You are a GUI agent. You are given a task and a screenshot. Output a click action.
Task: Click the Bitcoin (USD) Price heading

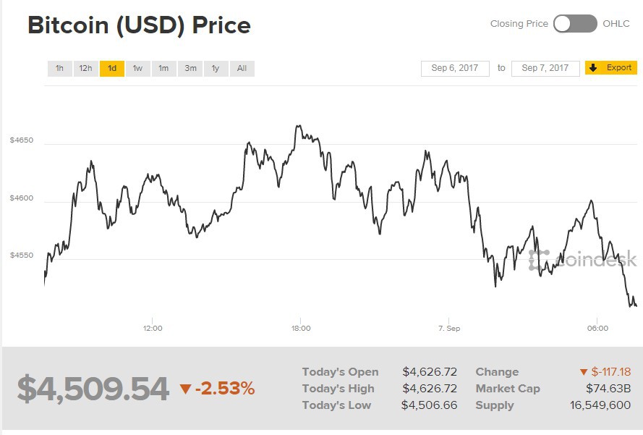click(x=138, y=25)
